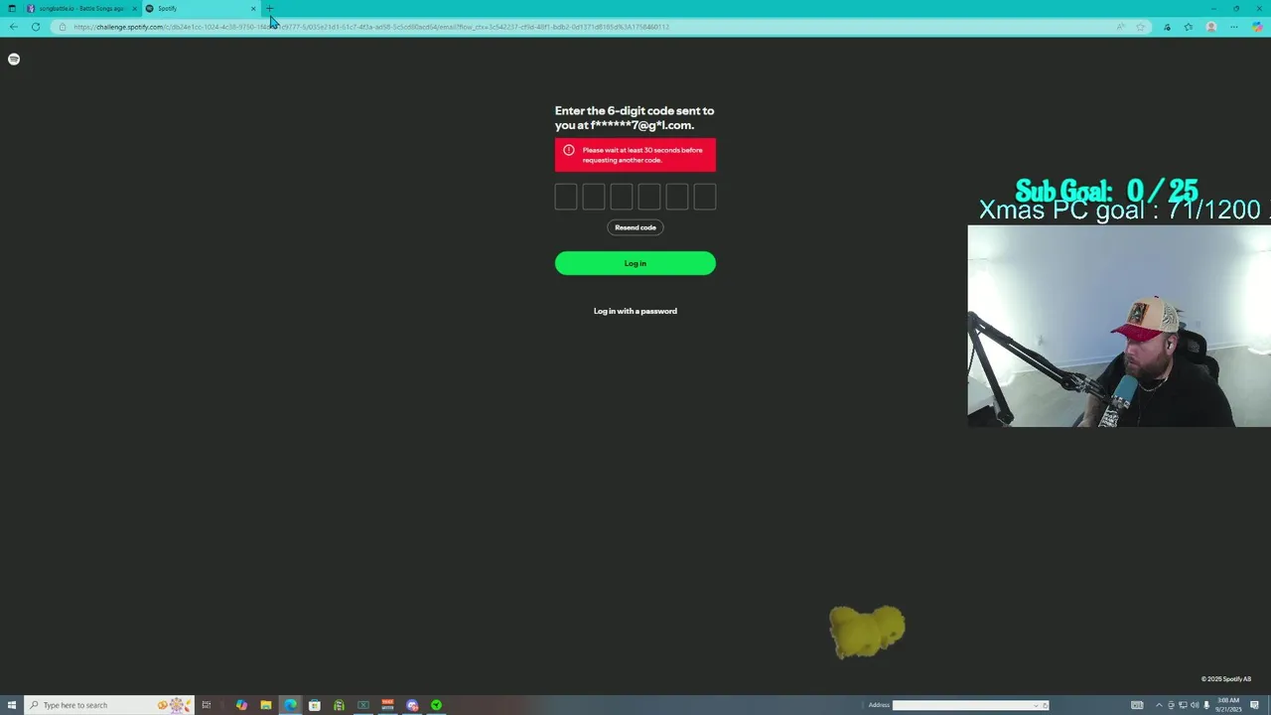This screenshot has width=1271, height=715.
Task: Open the tab actions menu icon
Action: pyautogui.click(x=12, y=8)
